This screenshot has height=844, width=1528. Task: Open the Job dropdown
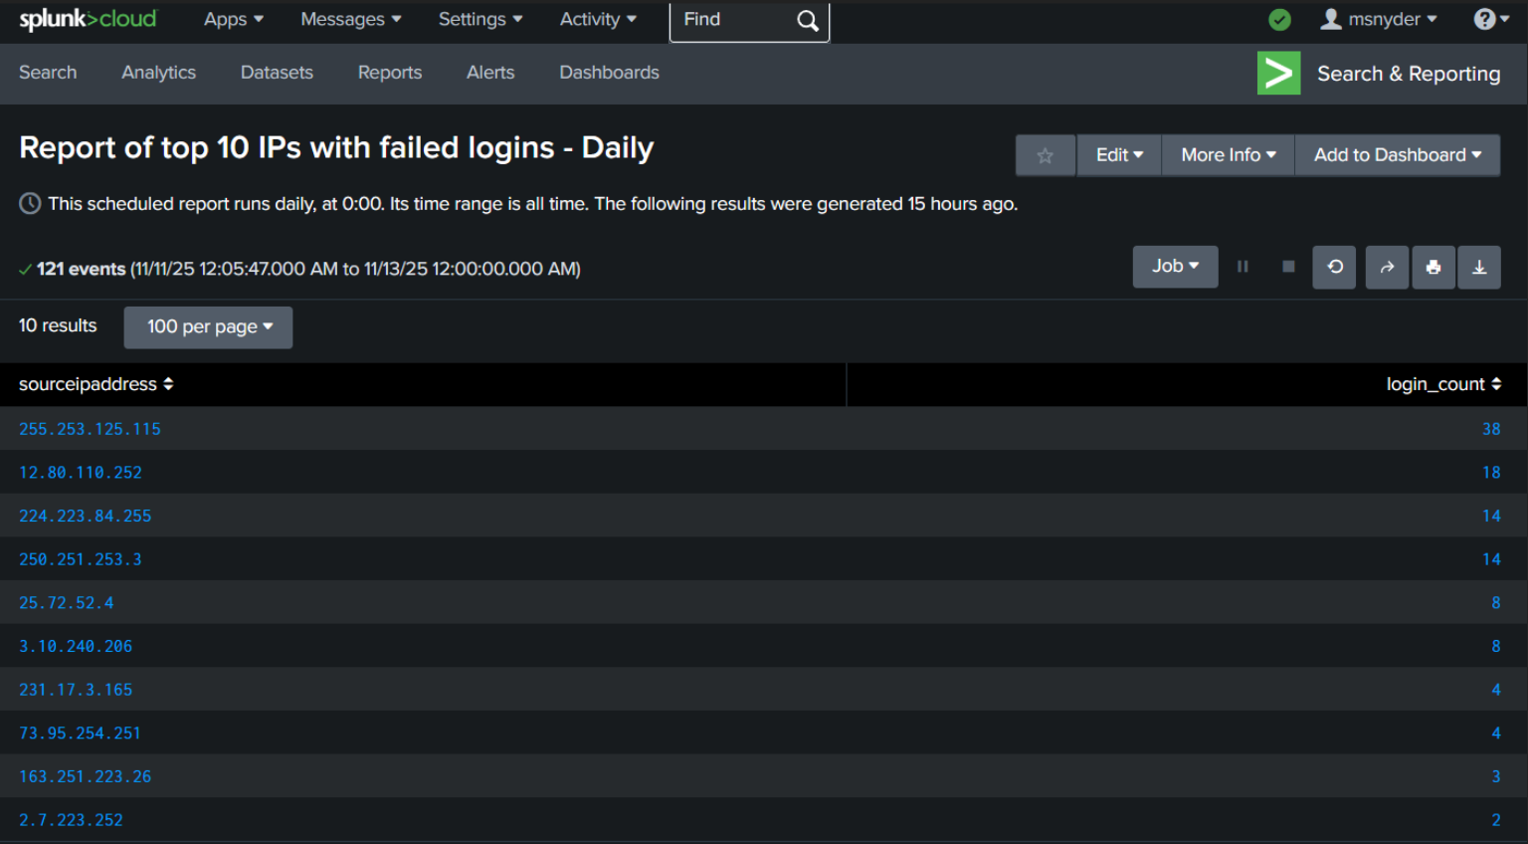[1175, 267]
